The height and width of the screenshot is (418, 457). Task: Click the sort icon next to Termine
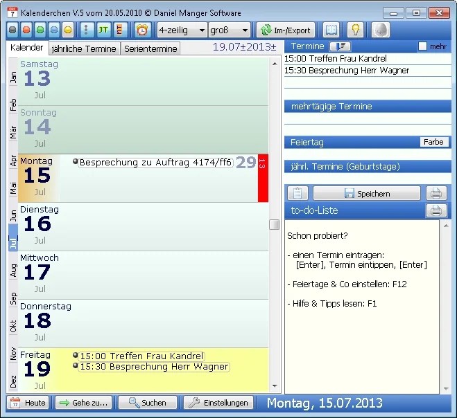(340, 46)
